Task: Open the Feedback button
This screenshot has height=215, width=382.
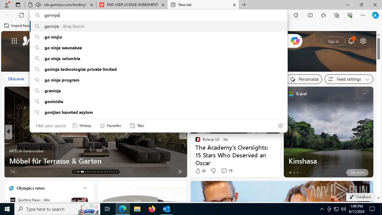Action: point(360,197)
